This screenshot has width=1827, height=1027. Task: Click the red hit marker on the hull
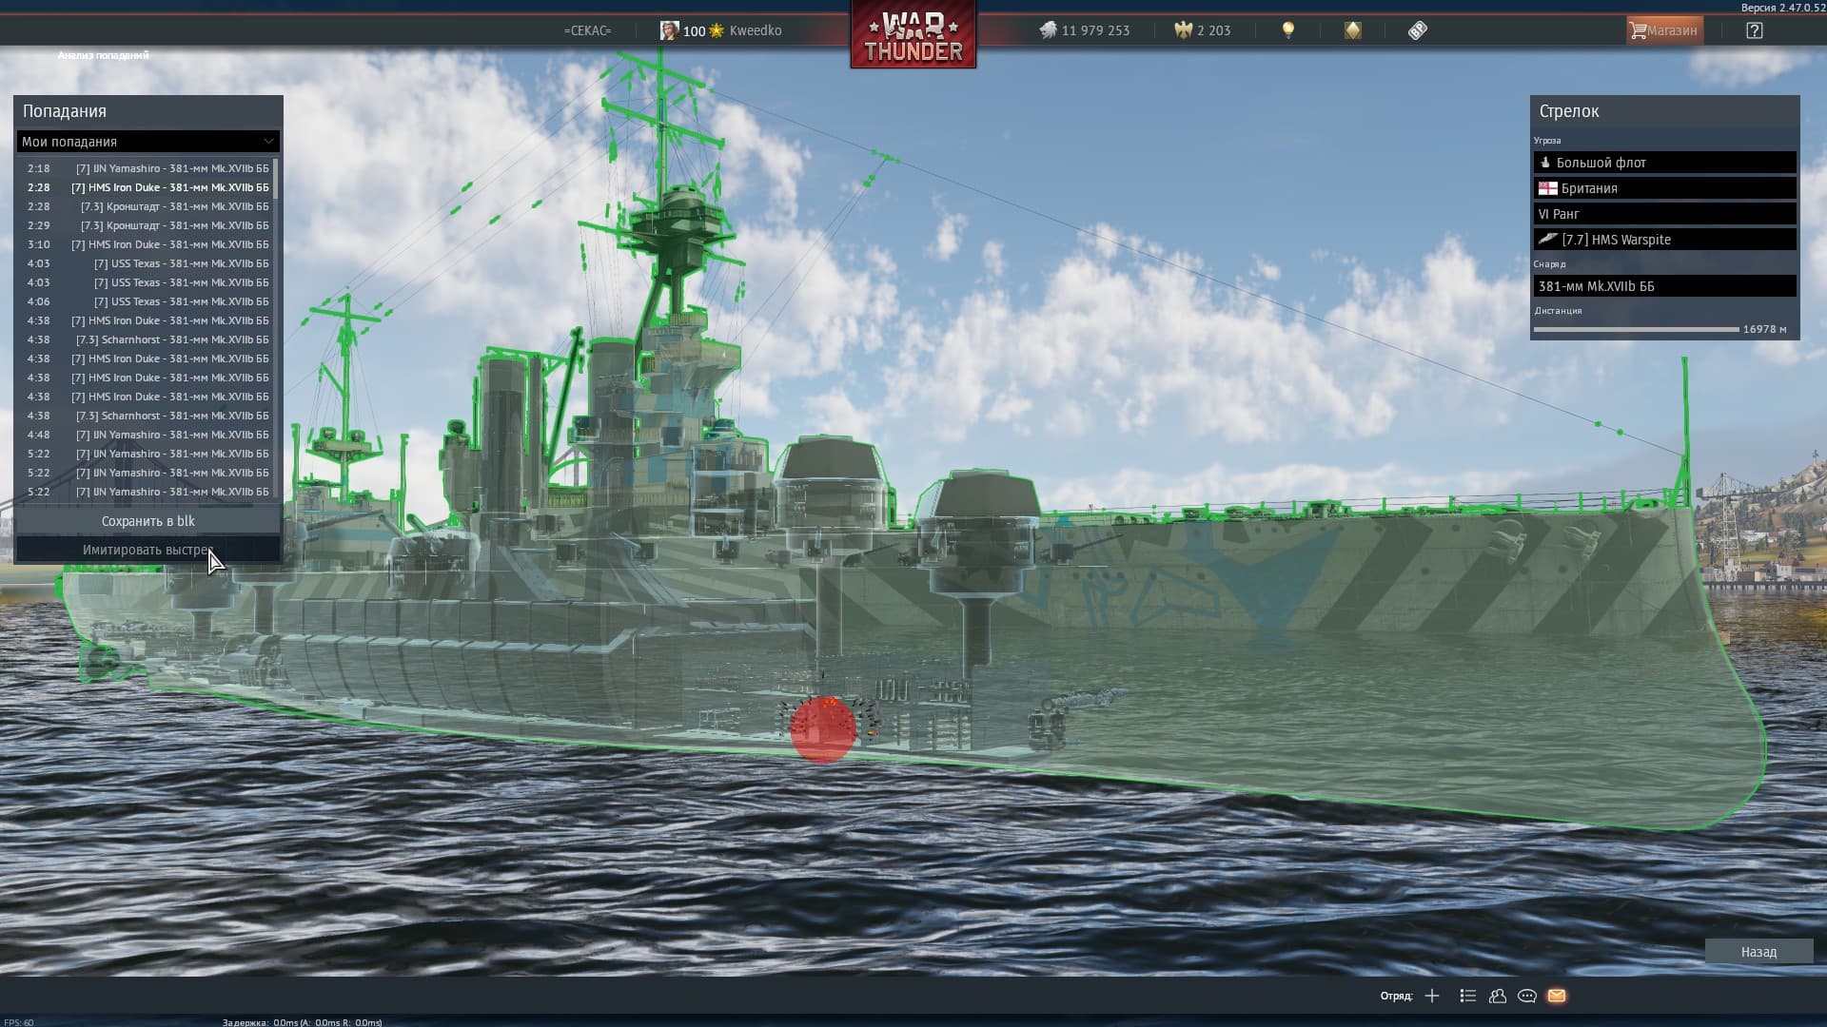coord(823,729)
